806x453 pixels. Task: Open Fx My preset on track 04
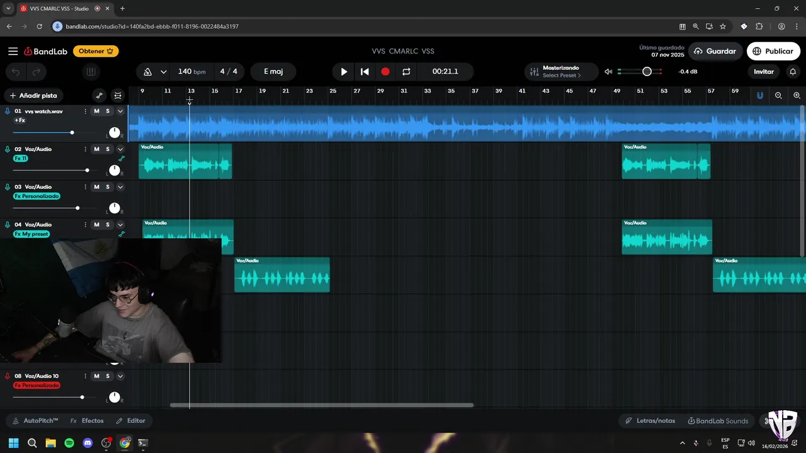point(31,234)
